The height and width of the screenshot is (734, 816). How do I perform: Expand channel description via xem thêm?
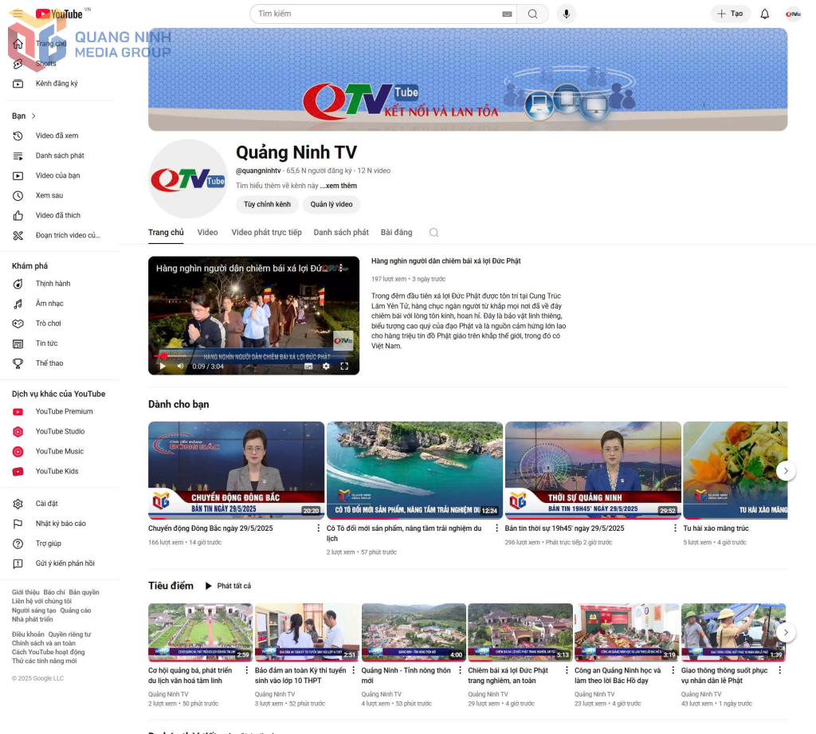338,186
